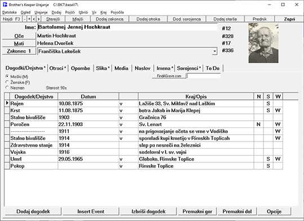The image size is (304, 221).
Task: Expand the Zakonec spouse dropdown arrow
Action: (x=214, y=51)
